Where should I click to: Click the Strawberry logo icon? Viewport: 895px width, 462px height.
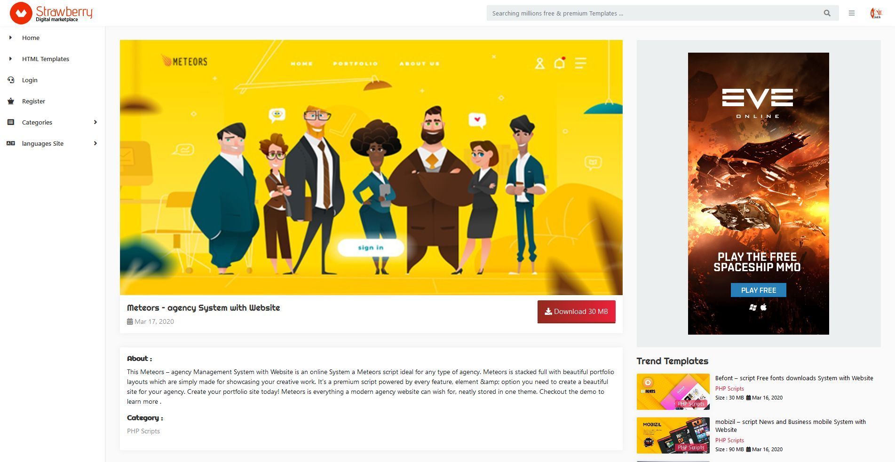21,13
